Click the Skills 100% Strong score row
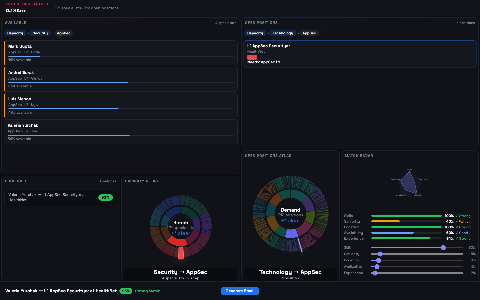This screenshot has height=300, width=480. tap(407, 216)
